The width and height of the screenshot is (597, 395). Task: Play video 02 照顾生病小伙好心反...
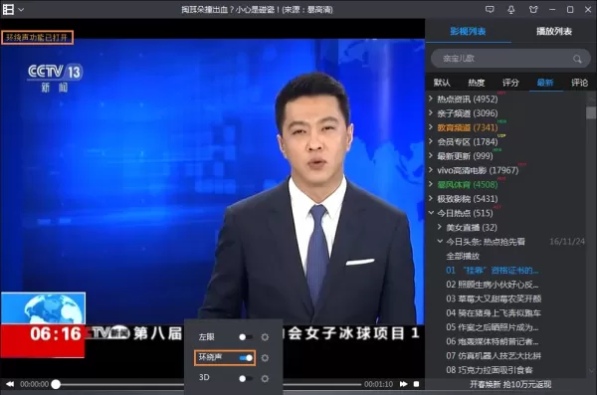[x=492, y=285]
